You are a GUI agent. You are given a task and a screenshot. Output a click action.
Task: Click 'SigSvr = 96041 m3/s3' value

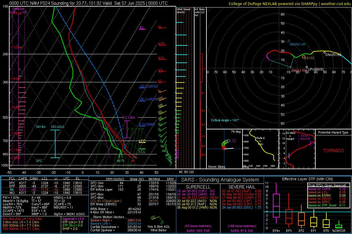pos(69,214)
